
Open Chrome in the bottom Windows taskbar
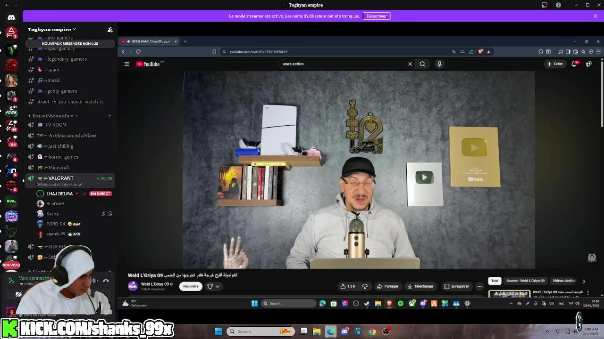pyautogui.click(x=372, y=331)
